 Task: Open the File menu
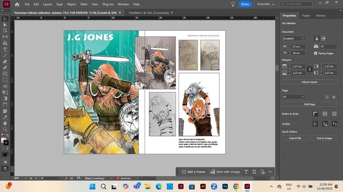27,4
